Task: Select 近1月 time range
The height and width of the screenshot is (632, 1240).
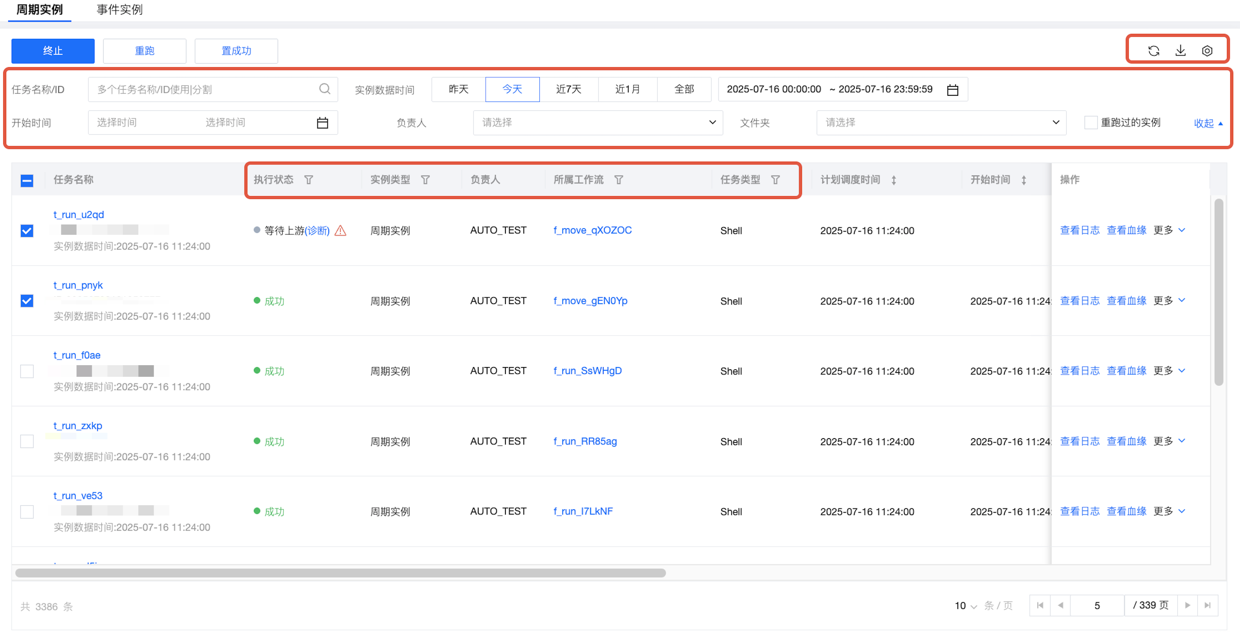Action: (x=627, y=90)
